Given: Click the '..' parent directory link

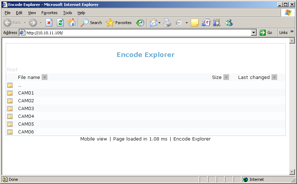Looking at the screenshot, I should 20,86.
